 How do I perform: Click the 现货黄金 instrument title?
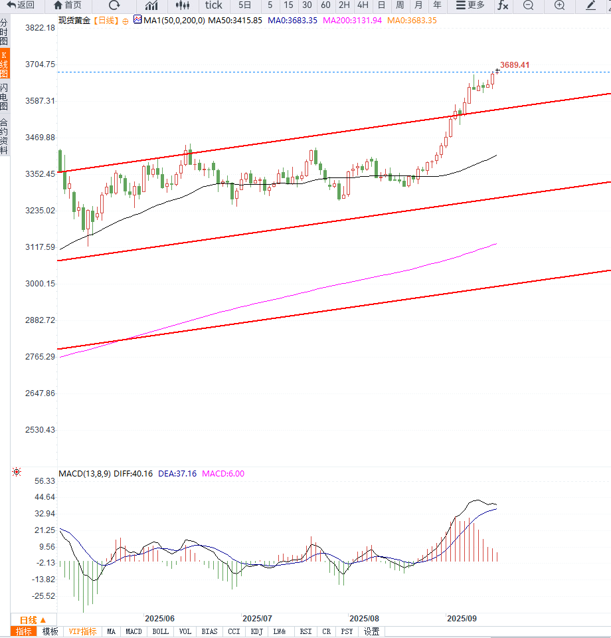click(x=74, y=21)
